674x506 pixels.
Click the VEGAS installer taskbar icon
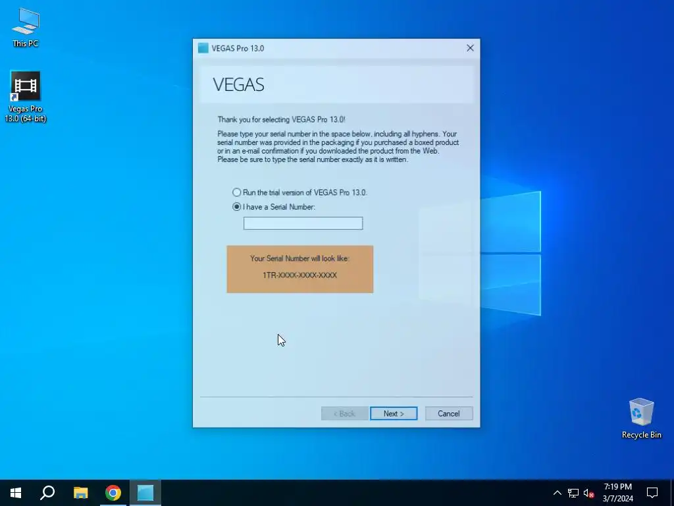[x=145, y=493]
